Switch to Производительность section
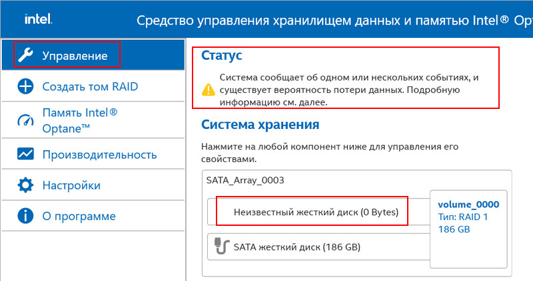The height and width of the screenshot is (281, 533). (x=93, y=154)
